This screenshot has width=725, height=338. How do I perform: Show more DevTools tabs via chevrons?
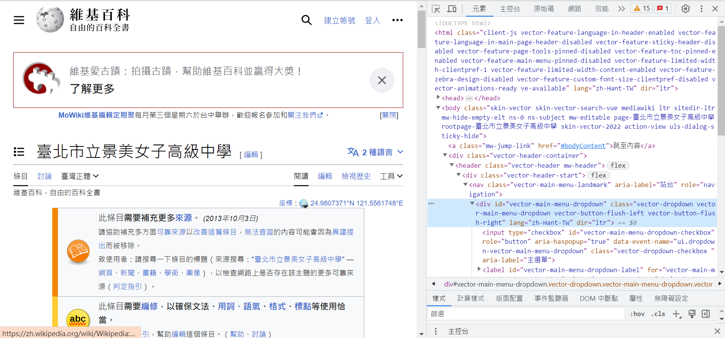click(621, 9)
